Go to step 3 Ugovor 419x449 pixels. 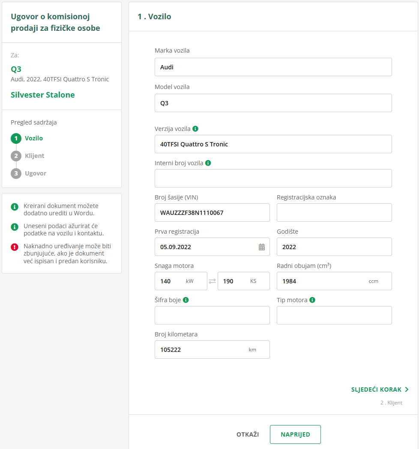pos(35,173)
